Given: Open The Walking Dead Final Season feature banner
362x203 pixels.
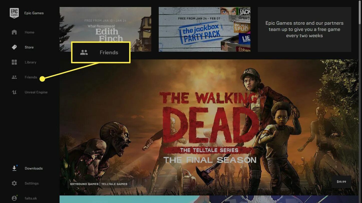Looking at the screenshot, I should pos(209,127).
